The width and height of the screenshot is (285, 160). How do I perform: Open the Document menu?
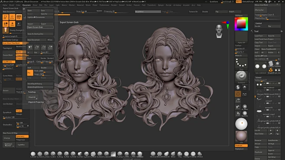[x=26, y=5]
